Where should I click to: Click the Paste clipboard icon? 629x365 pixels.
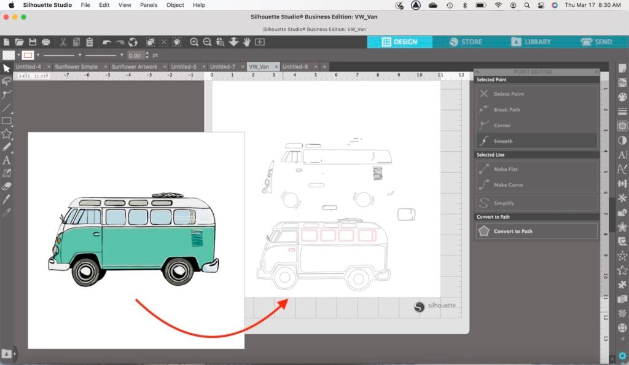point(90,42)
